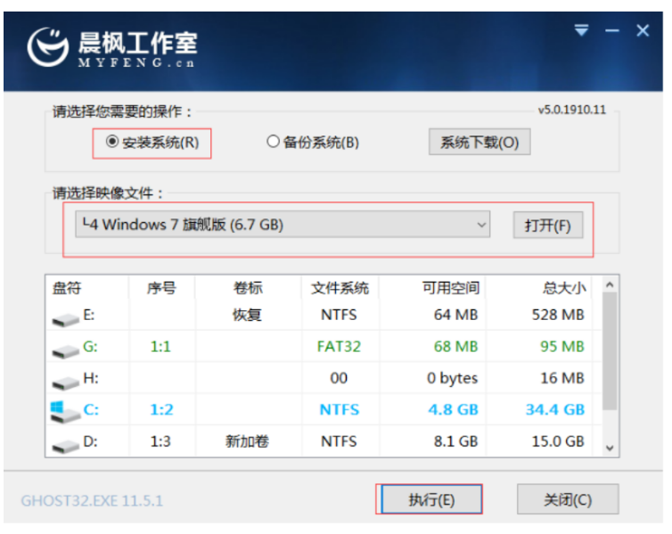Select the FAT32 file system cell
672x534 pixels.
coord(339,347)
